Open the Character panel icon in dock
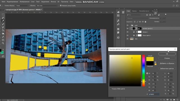This screenshot has width=180, height=101. coord(118,24)
